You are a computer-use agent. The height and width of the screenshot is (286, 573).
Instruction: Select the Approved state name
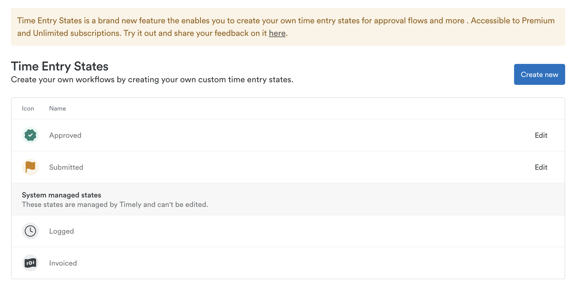click(x=65, y=135)
